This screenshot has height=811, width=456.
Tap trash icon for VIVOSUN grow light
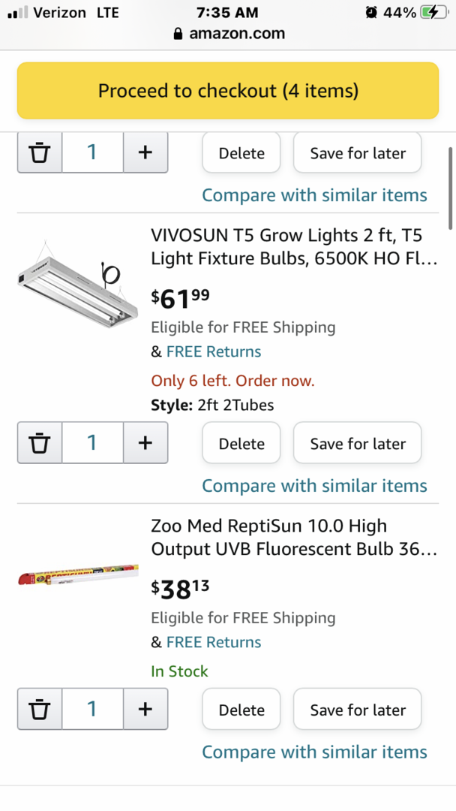(x=40, y=443)
